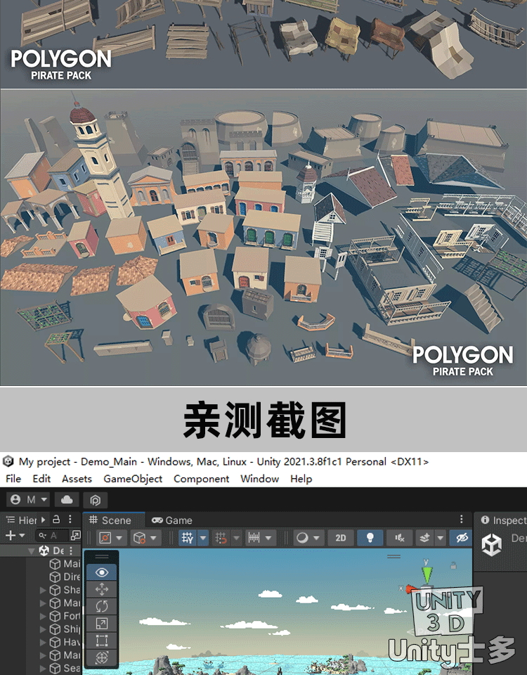Toggle scene effects layers button
527x675 pixels.
[x=425, y=538]
